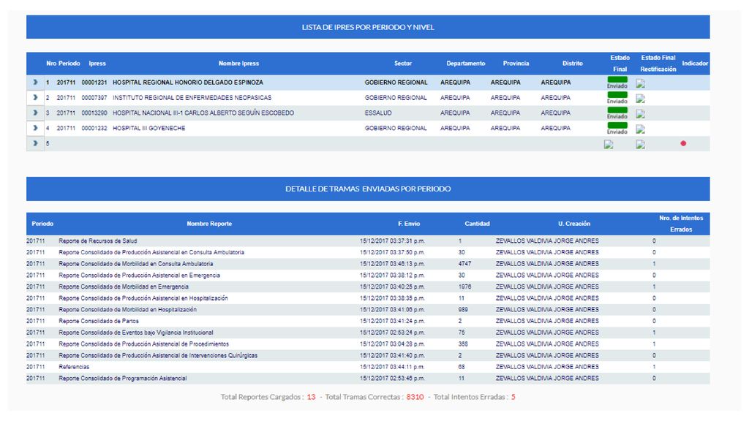Click rectification icon for Goyeneche row
Viewport: 749px width, 421px height.
pyautogui.click(x=641, y=129)
